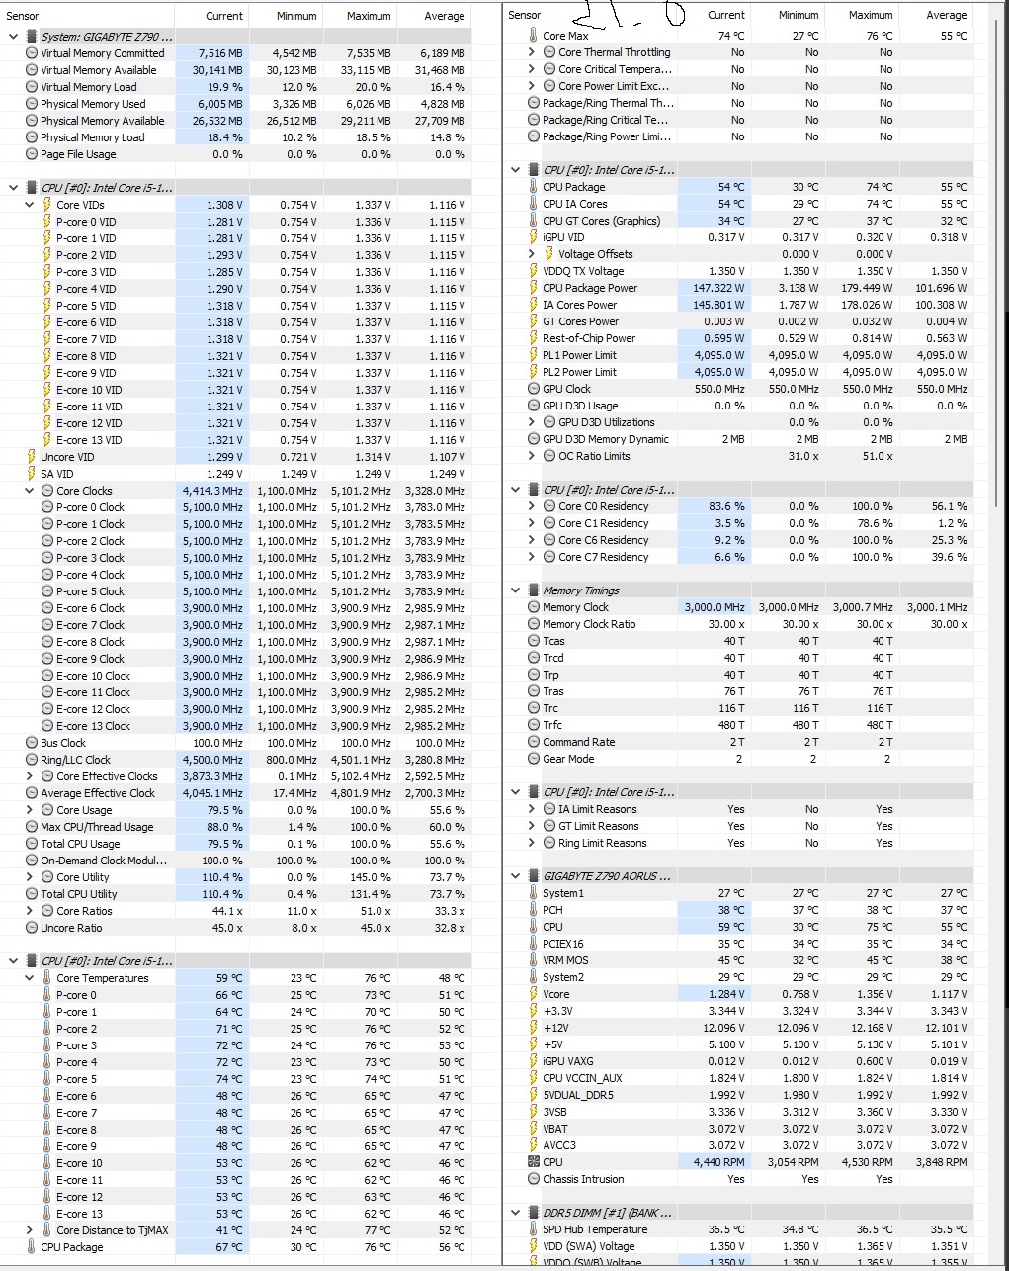This screenshot has height=1271, width=1009.
Task: Expand the Core Thermal Throttling node
Action: click(532, 52)
